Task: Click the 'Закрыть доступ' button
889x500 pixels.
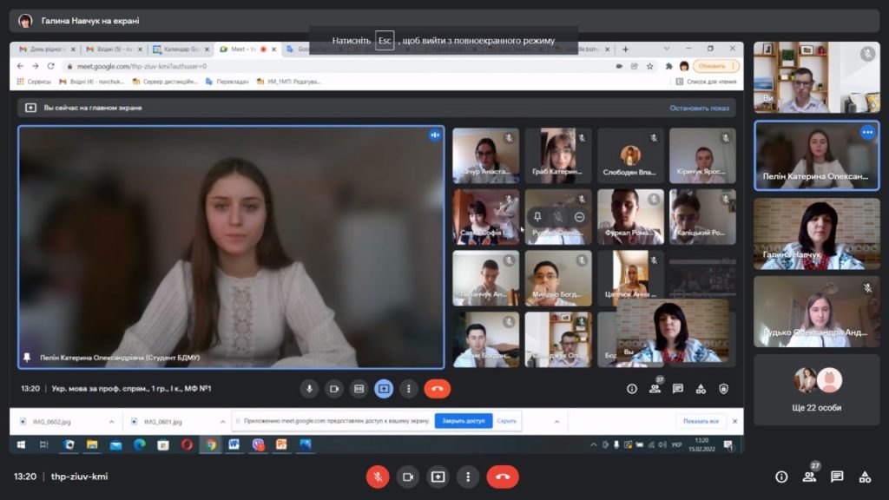Action: click(x=464, y=421)
